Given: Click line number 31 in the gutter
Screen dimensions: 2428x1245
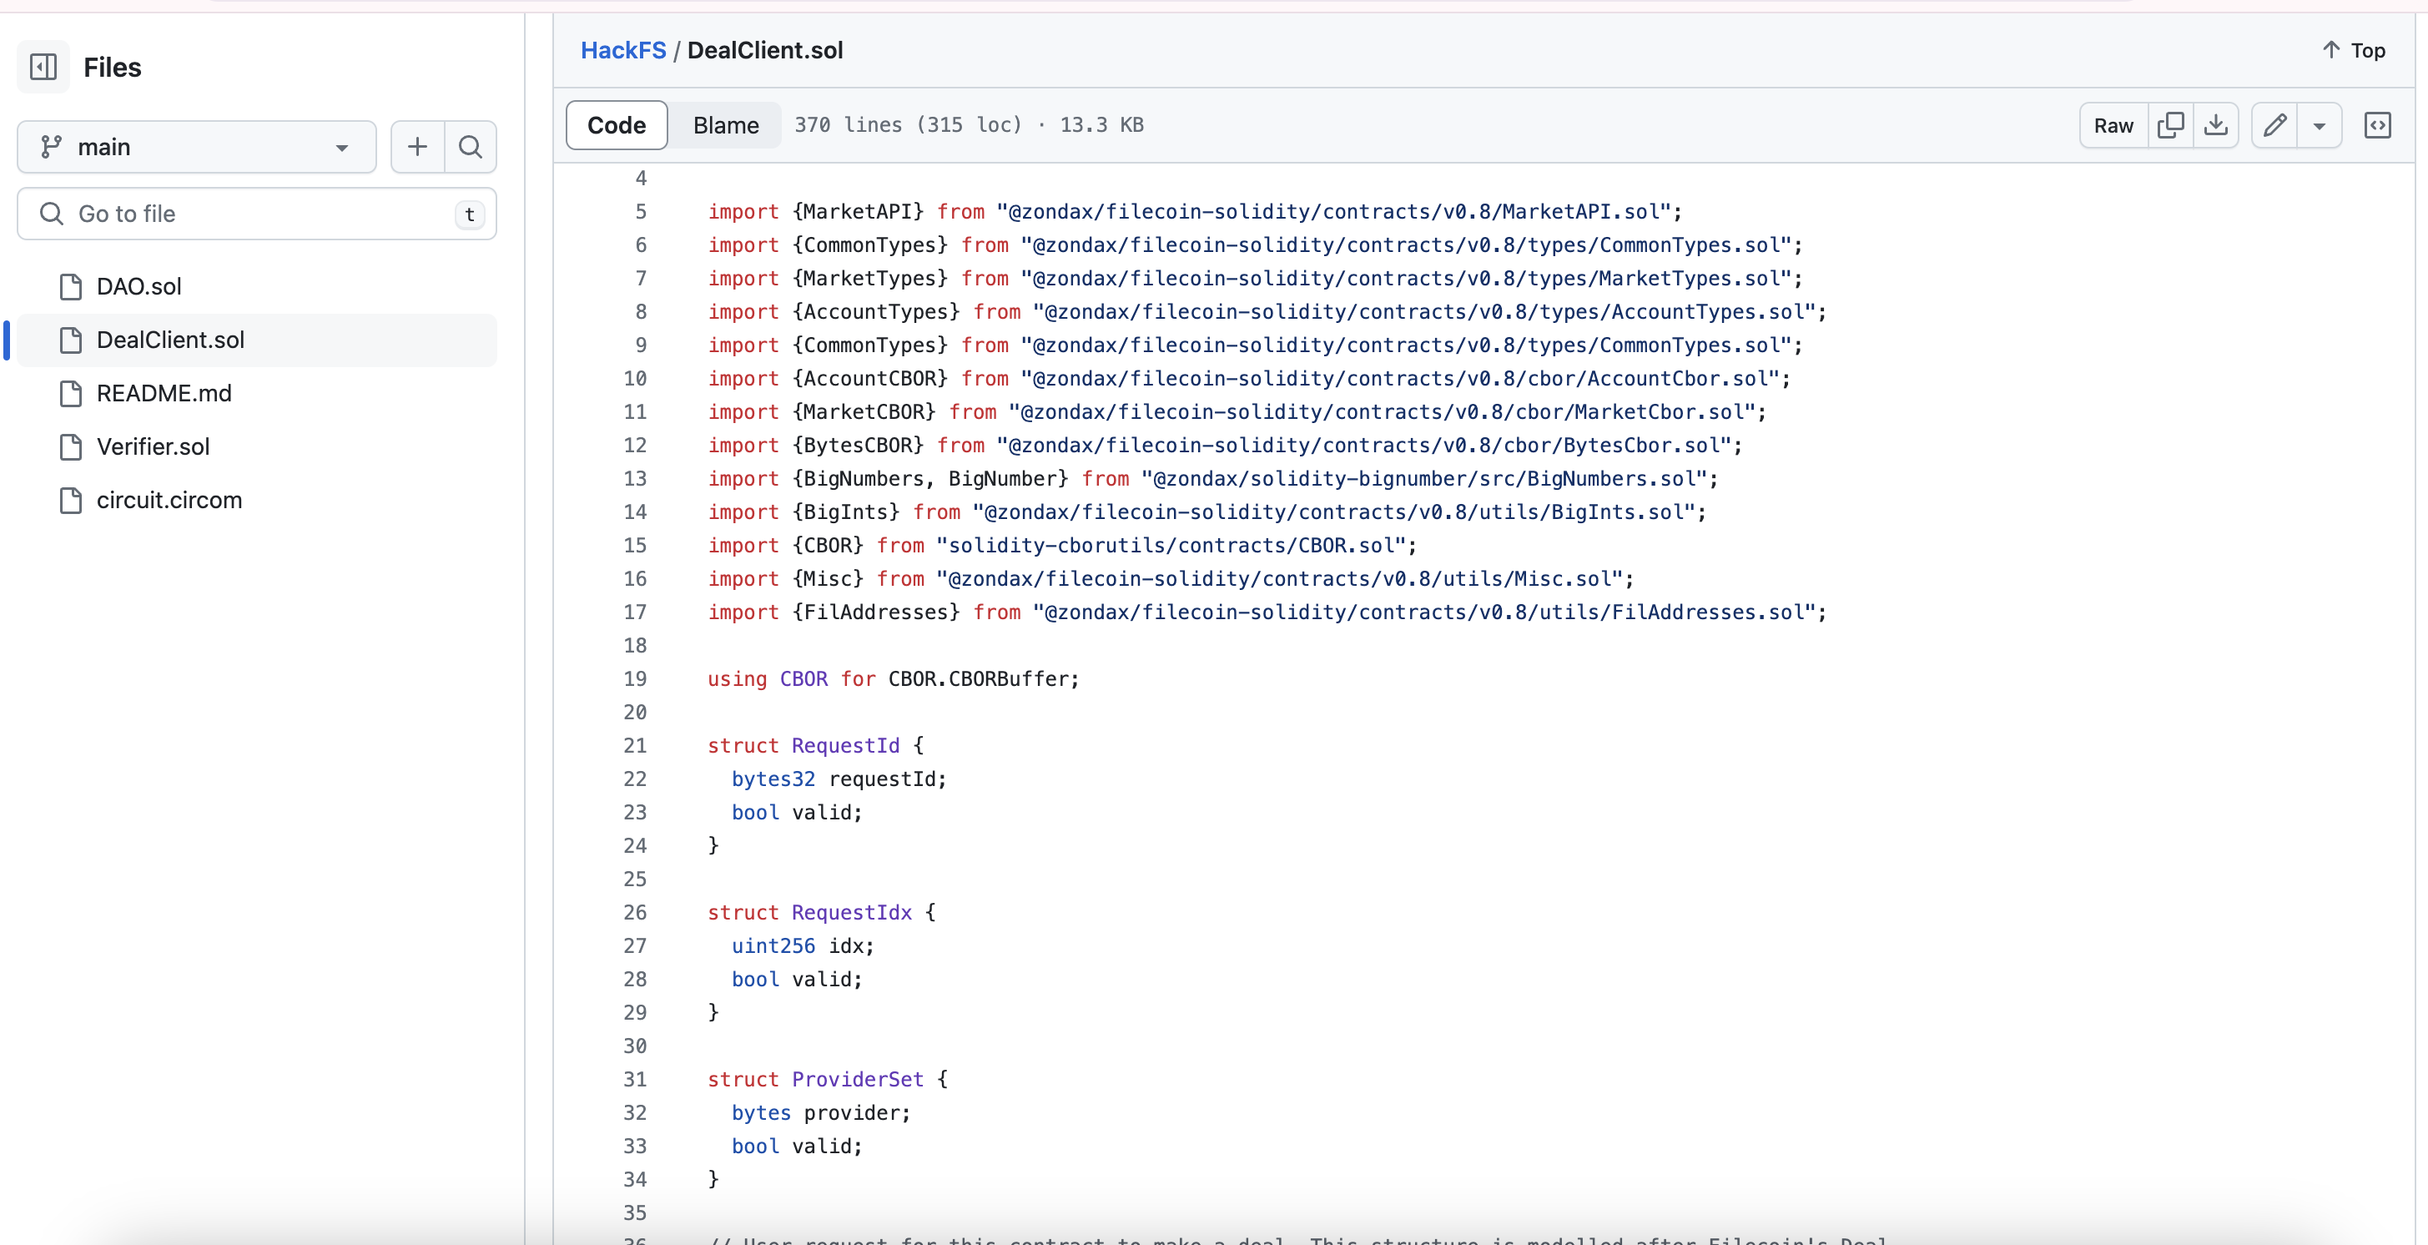Looking at the screenshot, I should point(635,1080).
